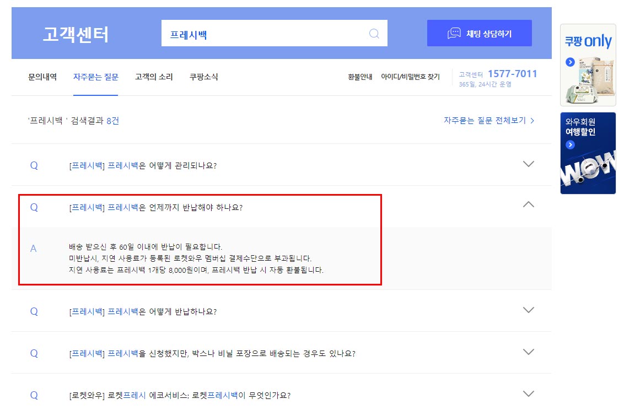Click answer line 미반납시, 지연 사용료가 등록된
The image size is (635, 415).
(x=190, y=258)
